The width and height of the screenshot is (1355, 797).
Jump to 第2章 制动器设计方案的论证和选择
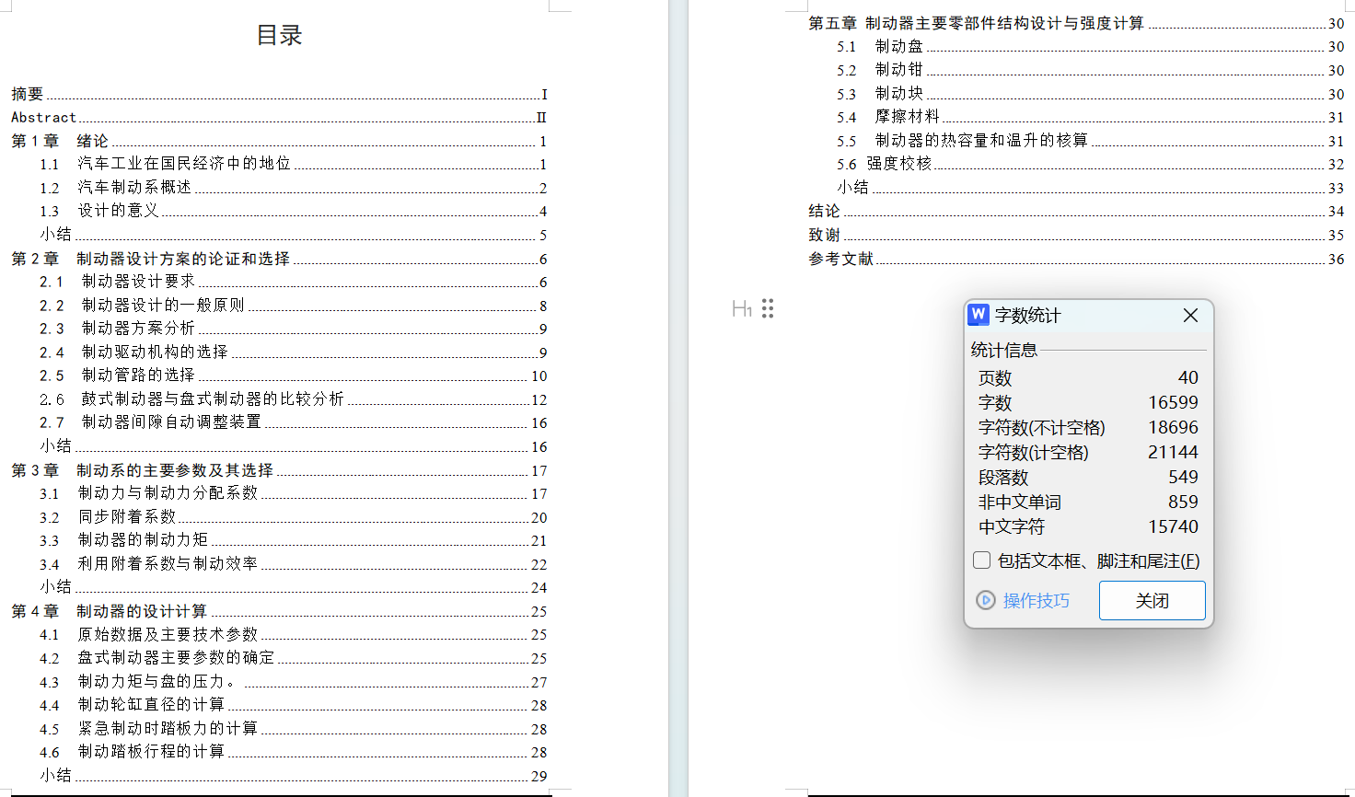click(279, 259)
